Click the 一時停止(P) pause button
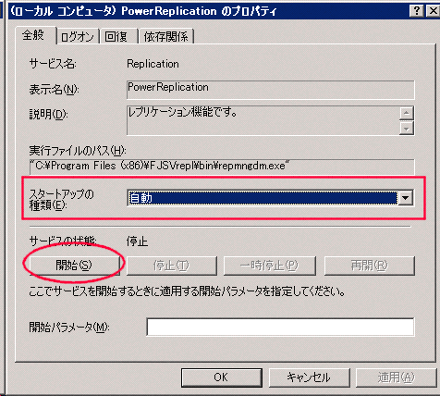This screenshot has width=440, height=396. tap(269, 266)
